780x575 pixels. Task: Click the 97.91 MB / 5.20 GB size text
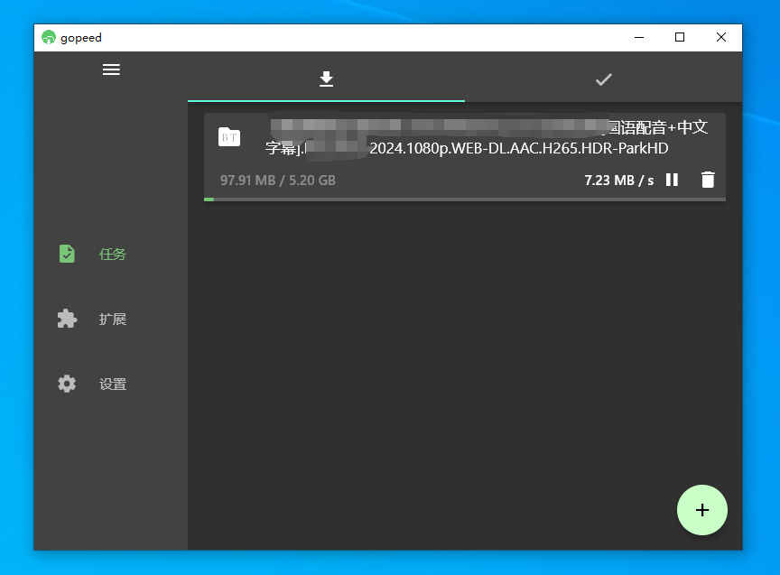click(x=278, y=180)
